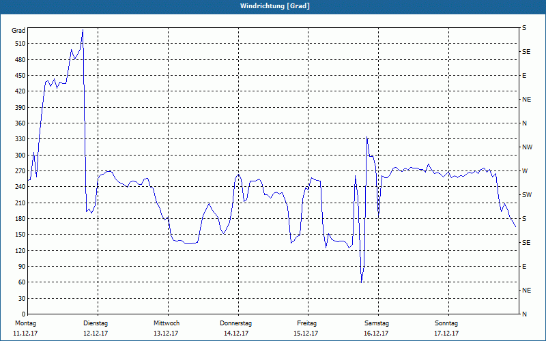
Task: Click the 180 y-axis value
Action: click(21, 219)
